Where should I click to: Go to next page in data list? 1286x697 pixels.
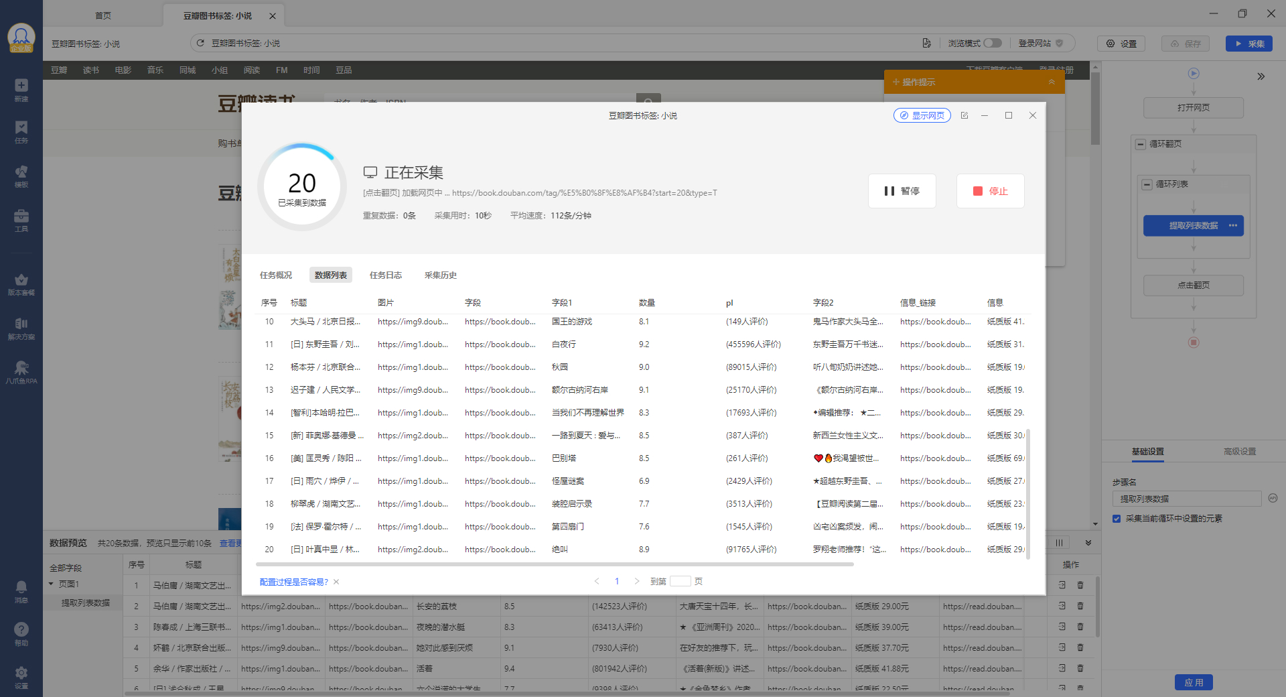click(x=637, y=581)
